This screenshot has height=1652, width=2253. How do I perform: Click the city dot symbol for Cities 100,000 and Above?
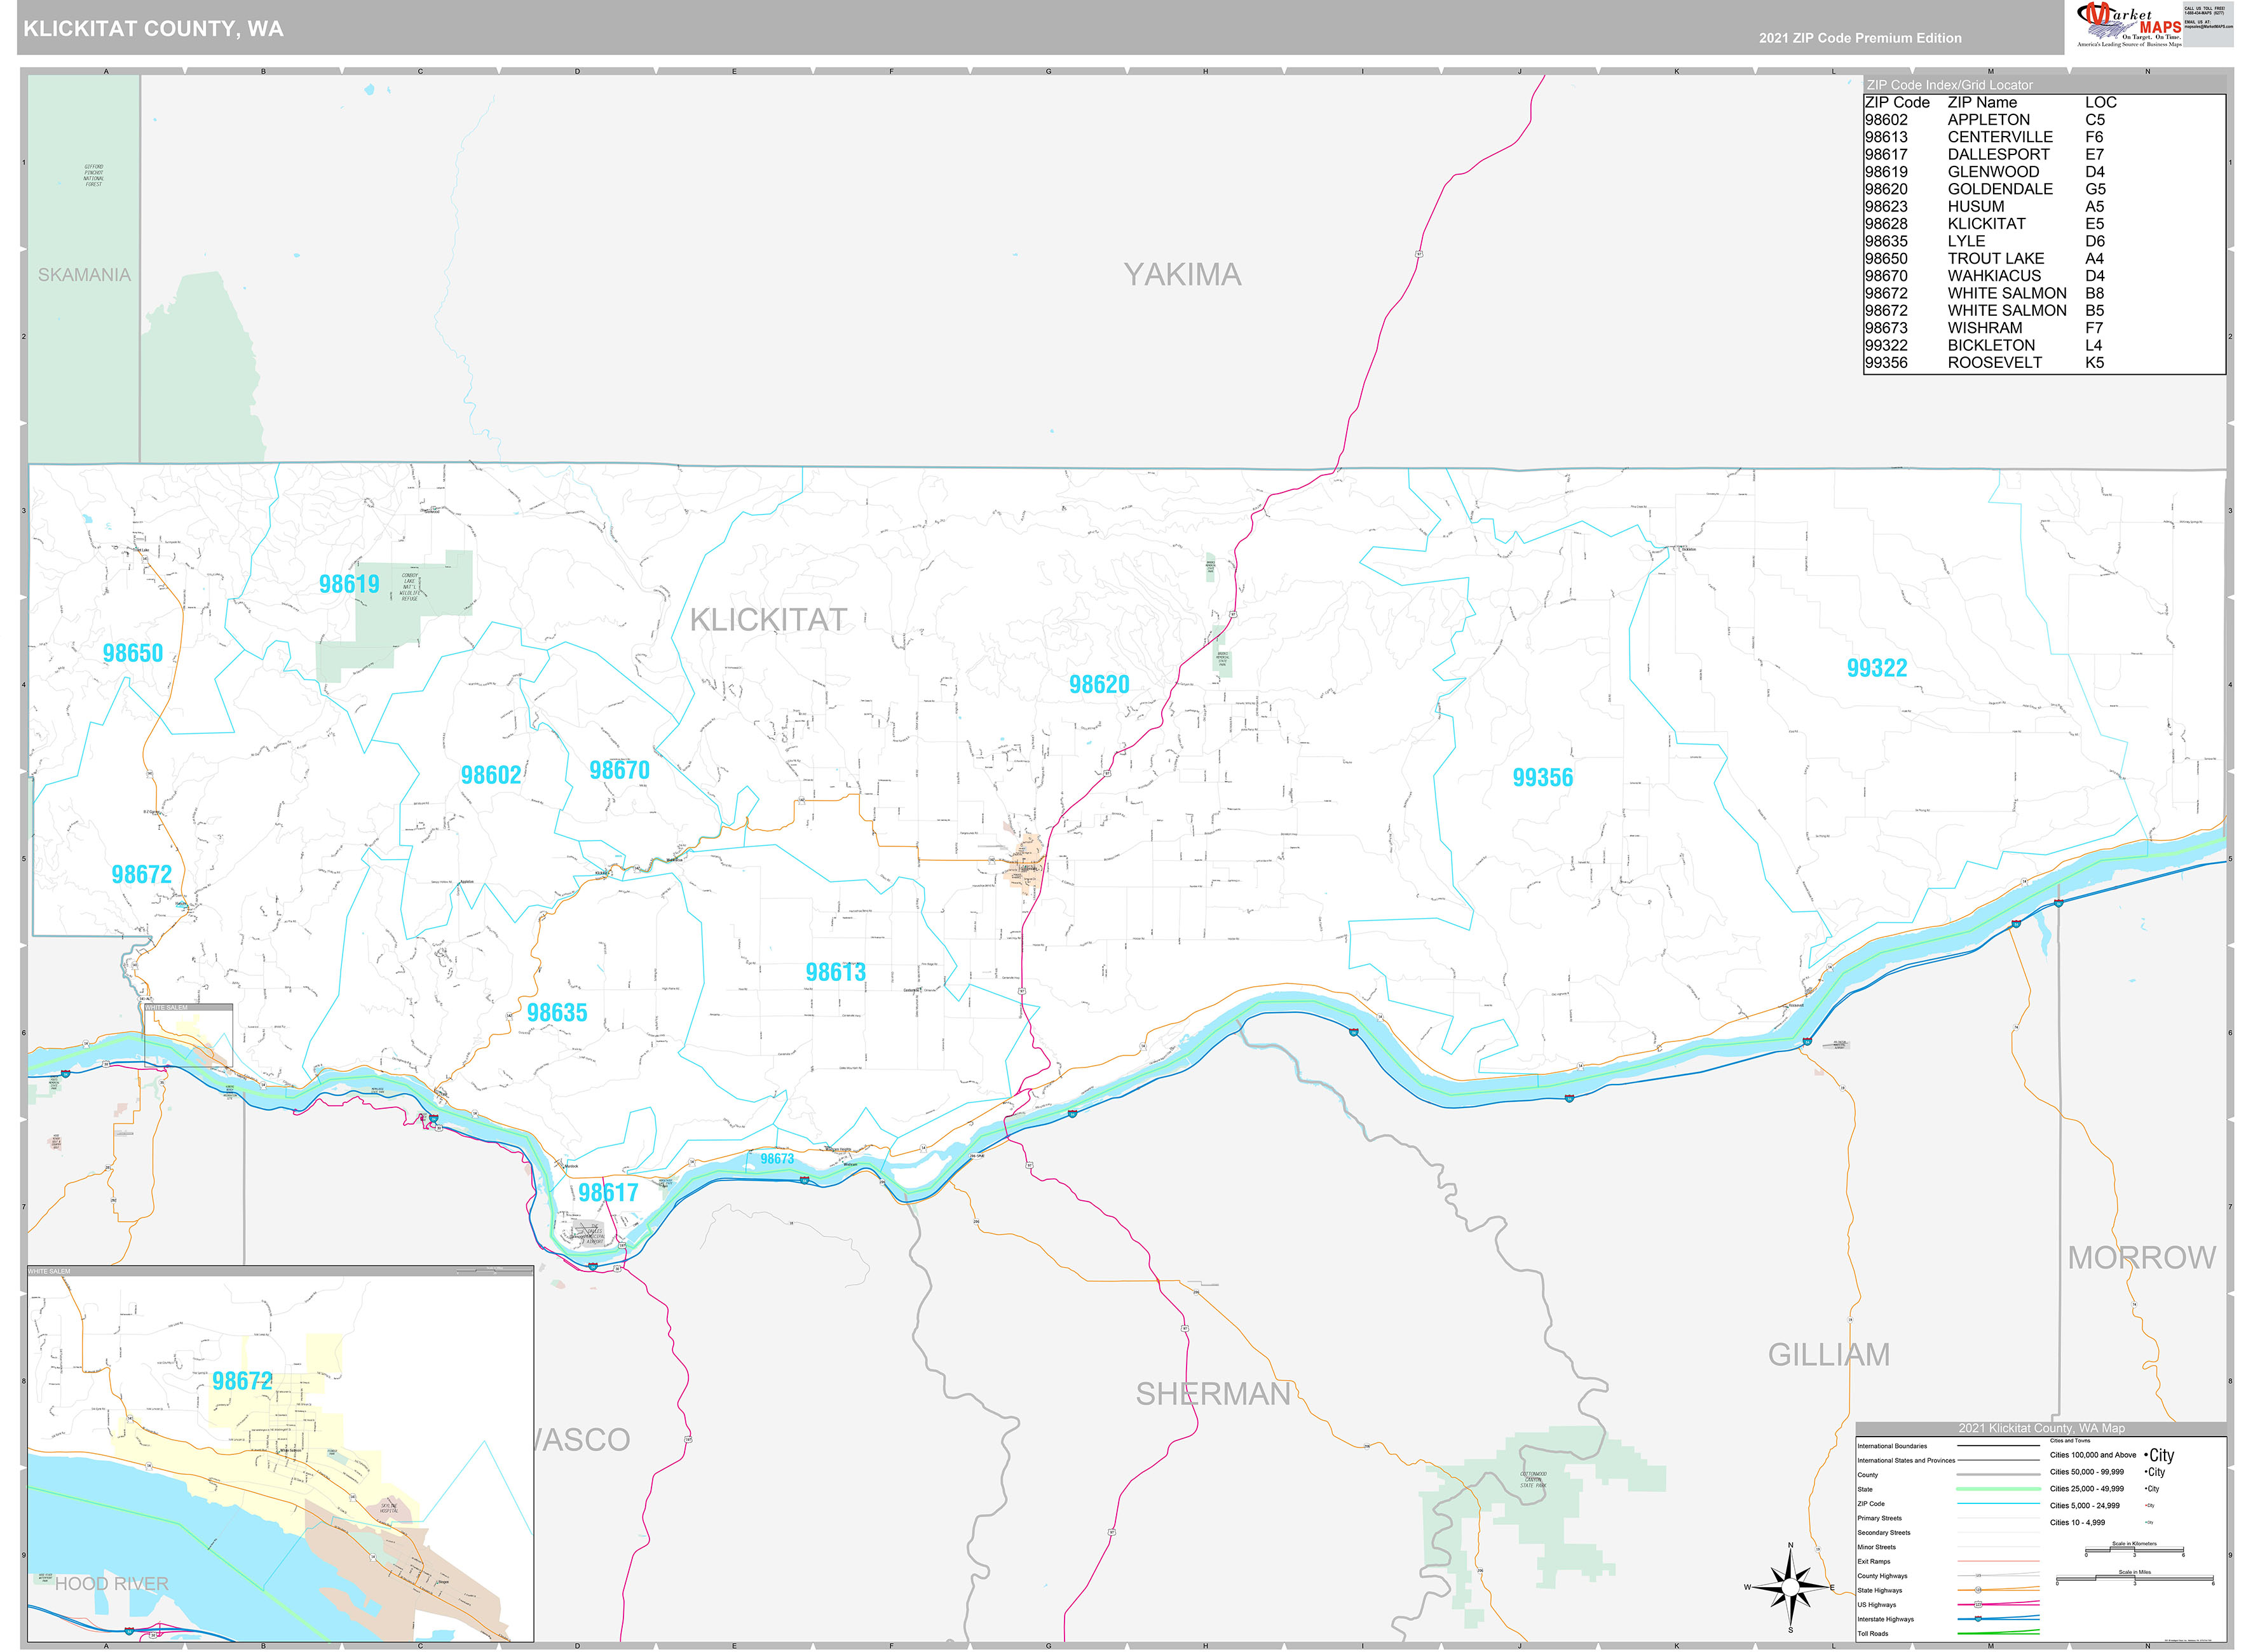[x=2147, y=1455]
